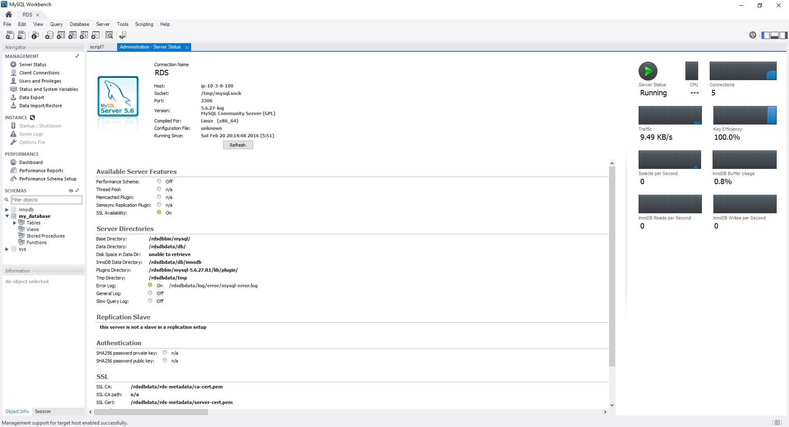Click the horizontal scrollbar thumb
Image resolution: width=789 pixels, height=427 pixels.
point(151,412)
